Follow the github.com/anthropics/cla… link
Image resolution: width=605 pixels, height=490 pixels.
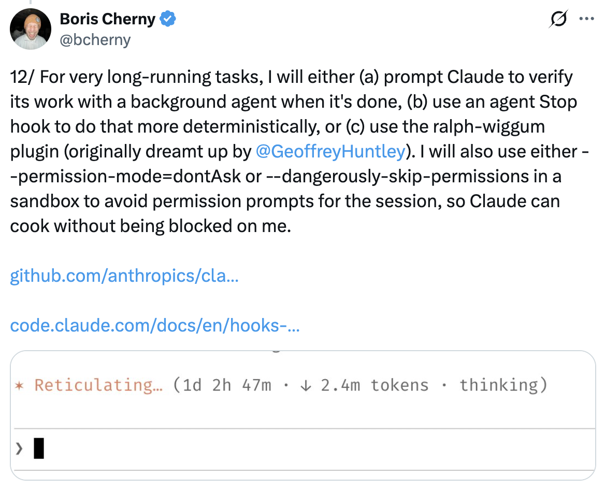(124, 276)
